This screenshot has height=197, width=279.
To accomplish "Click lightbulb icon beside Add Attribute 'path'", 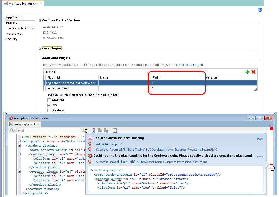I will click(90, 144).
